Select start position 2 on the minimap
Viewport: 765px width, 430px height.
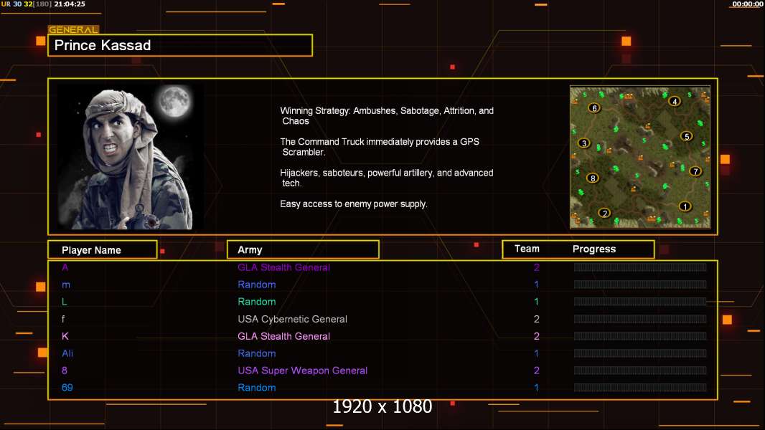[605, 213]
